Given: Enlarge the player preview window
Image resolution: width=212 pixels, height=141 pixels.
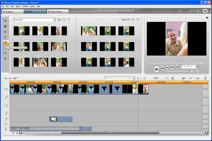Looking at the screenshot, I should point(207,18).
